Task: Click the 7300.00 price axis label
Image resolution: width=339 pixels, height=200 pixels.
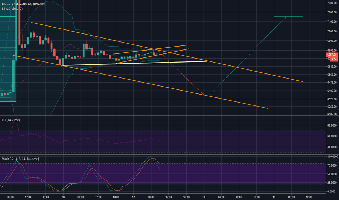Action: [x=332, y=3]
